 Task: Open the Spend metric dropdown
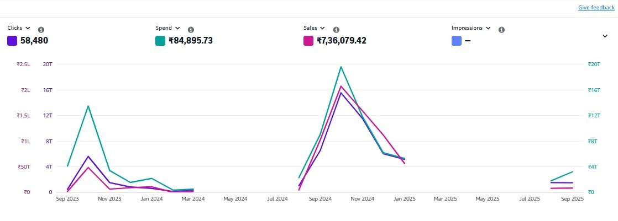point(168,28)
